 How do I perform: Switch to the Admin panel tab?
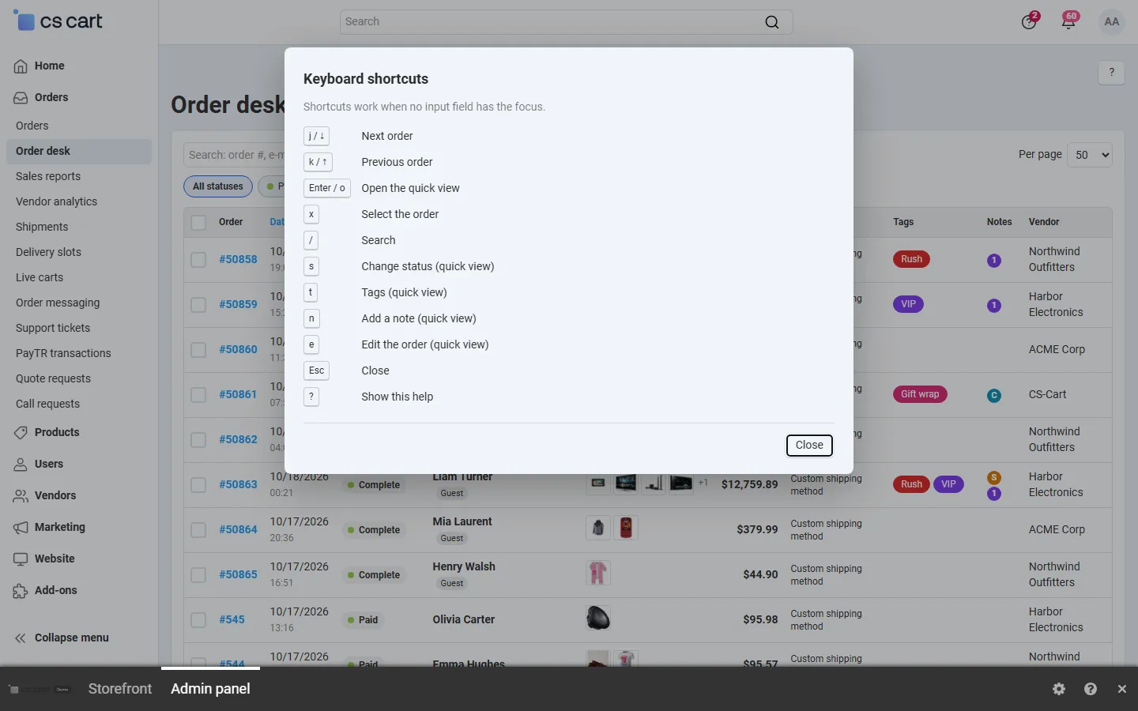(x=210, y=689)
